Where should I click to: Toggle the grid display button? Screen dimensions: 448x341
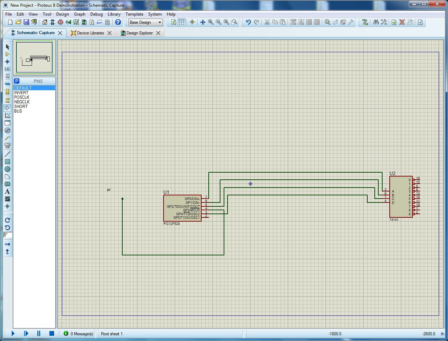(x=182, y=22)
